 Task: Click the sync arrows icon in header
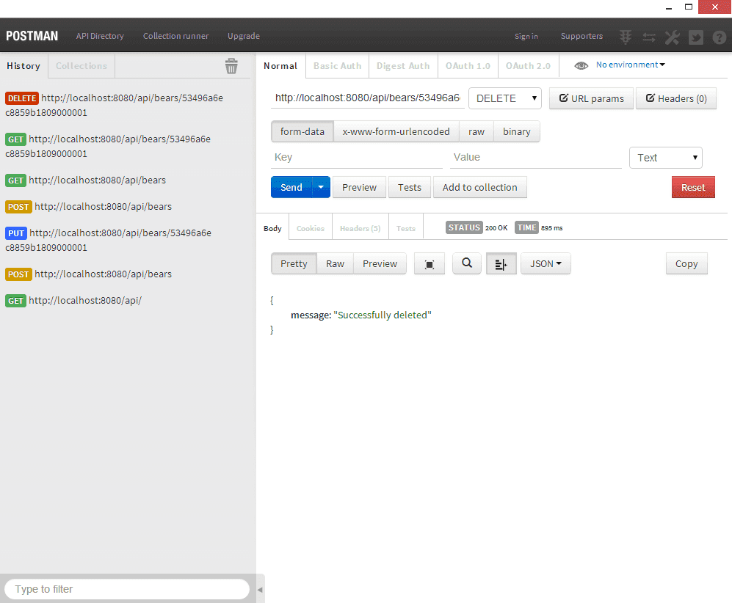click(x=649, y=37)
